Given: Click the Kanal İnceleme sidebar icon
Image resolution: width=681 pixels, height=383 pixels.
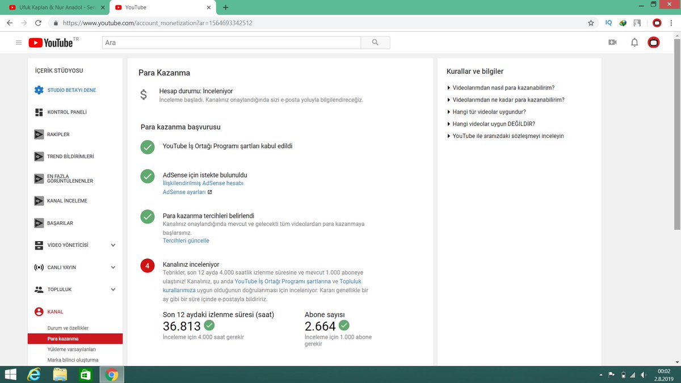Looking at the screenshot, I should pyautogui.click(x=39, y=201).
